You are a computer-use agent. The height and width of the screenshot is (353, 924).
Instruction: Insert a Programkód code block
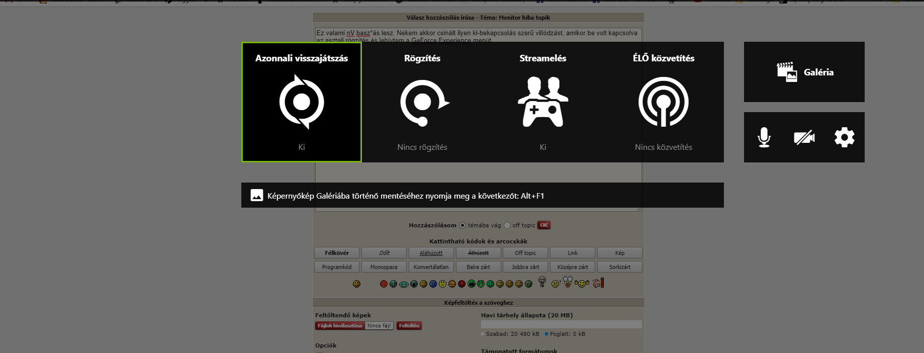click(x=337, y=267)
